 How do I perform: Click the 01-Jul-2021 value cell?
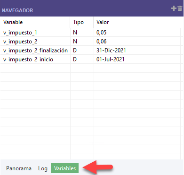pos(137,59)
